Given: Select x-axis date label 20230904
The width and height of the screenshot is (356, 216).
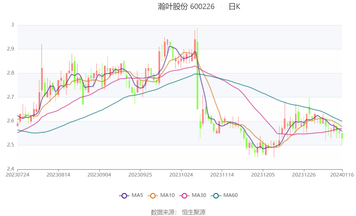Looking at the screenshot, I should 99,175.
